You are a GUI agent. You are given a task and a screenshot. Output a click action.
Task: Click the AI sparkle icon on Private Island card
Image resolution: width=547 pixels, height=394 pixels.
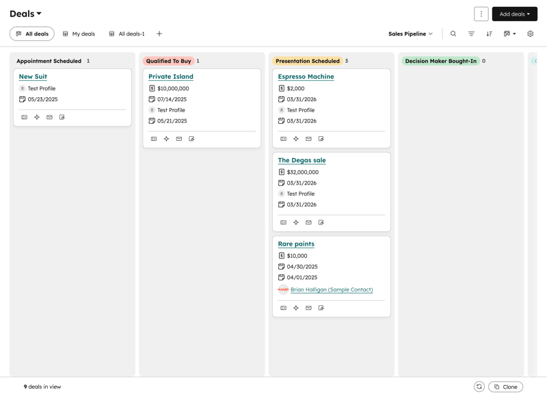tap(166, 138)
